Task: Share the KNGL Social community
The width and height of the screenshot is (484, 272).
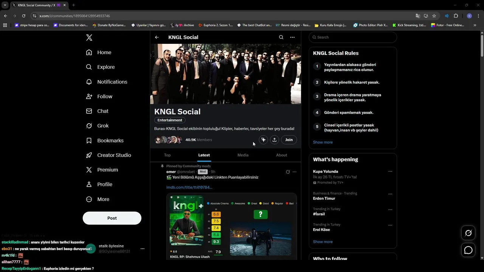Action: [x=275, y=140]
